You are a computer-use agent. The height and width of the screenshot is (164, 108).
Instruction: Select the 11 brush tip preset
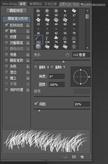pyautogui.click(x=65, y=13)
